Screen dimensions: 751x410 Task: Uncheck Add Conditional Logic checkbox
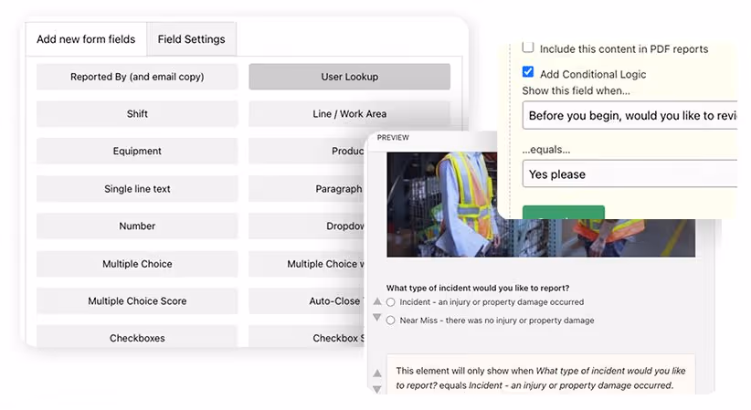pos(528,72)
